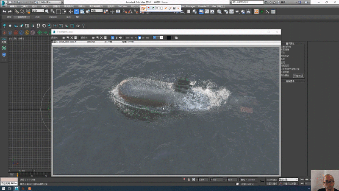Toggle 3D Snaps in main toolbar
Screen dimensions: 339x191
point(125,12)
